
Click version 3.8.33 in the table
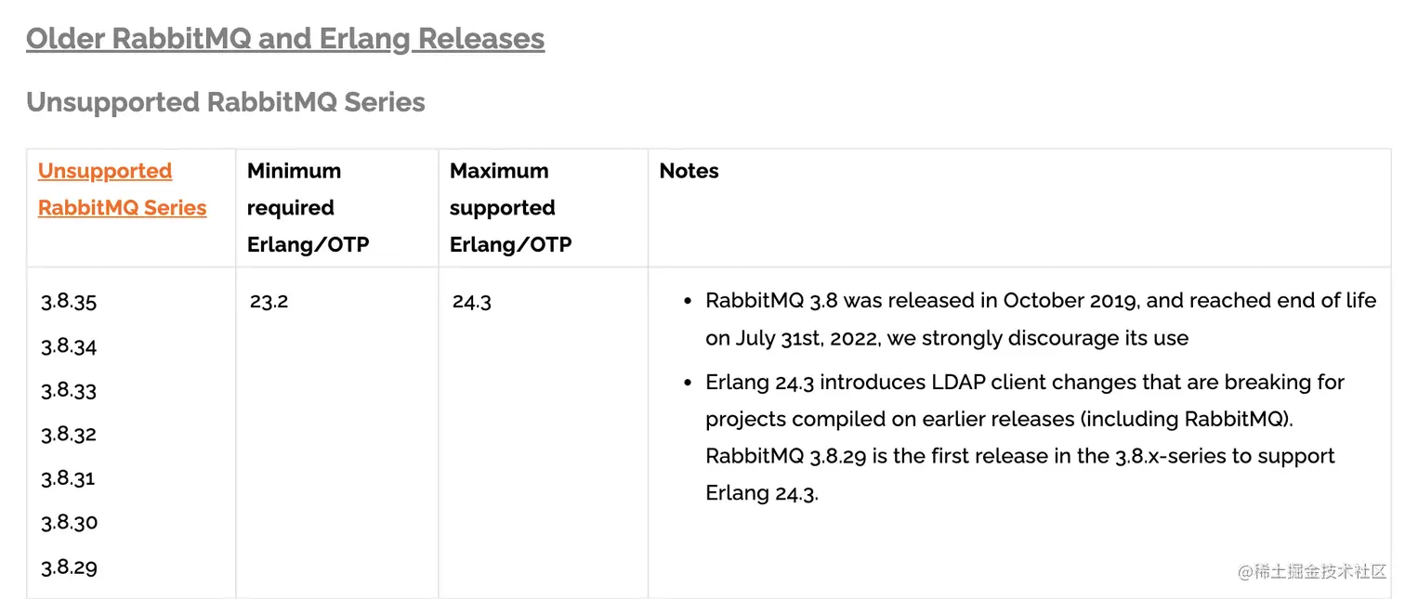(69, 390)
